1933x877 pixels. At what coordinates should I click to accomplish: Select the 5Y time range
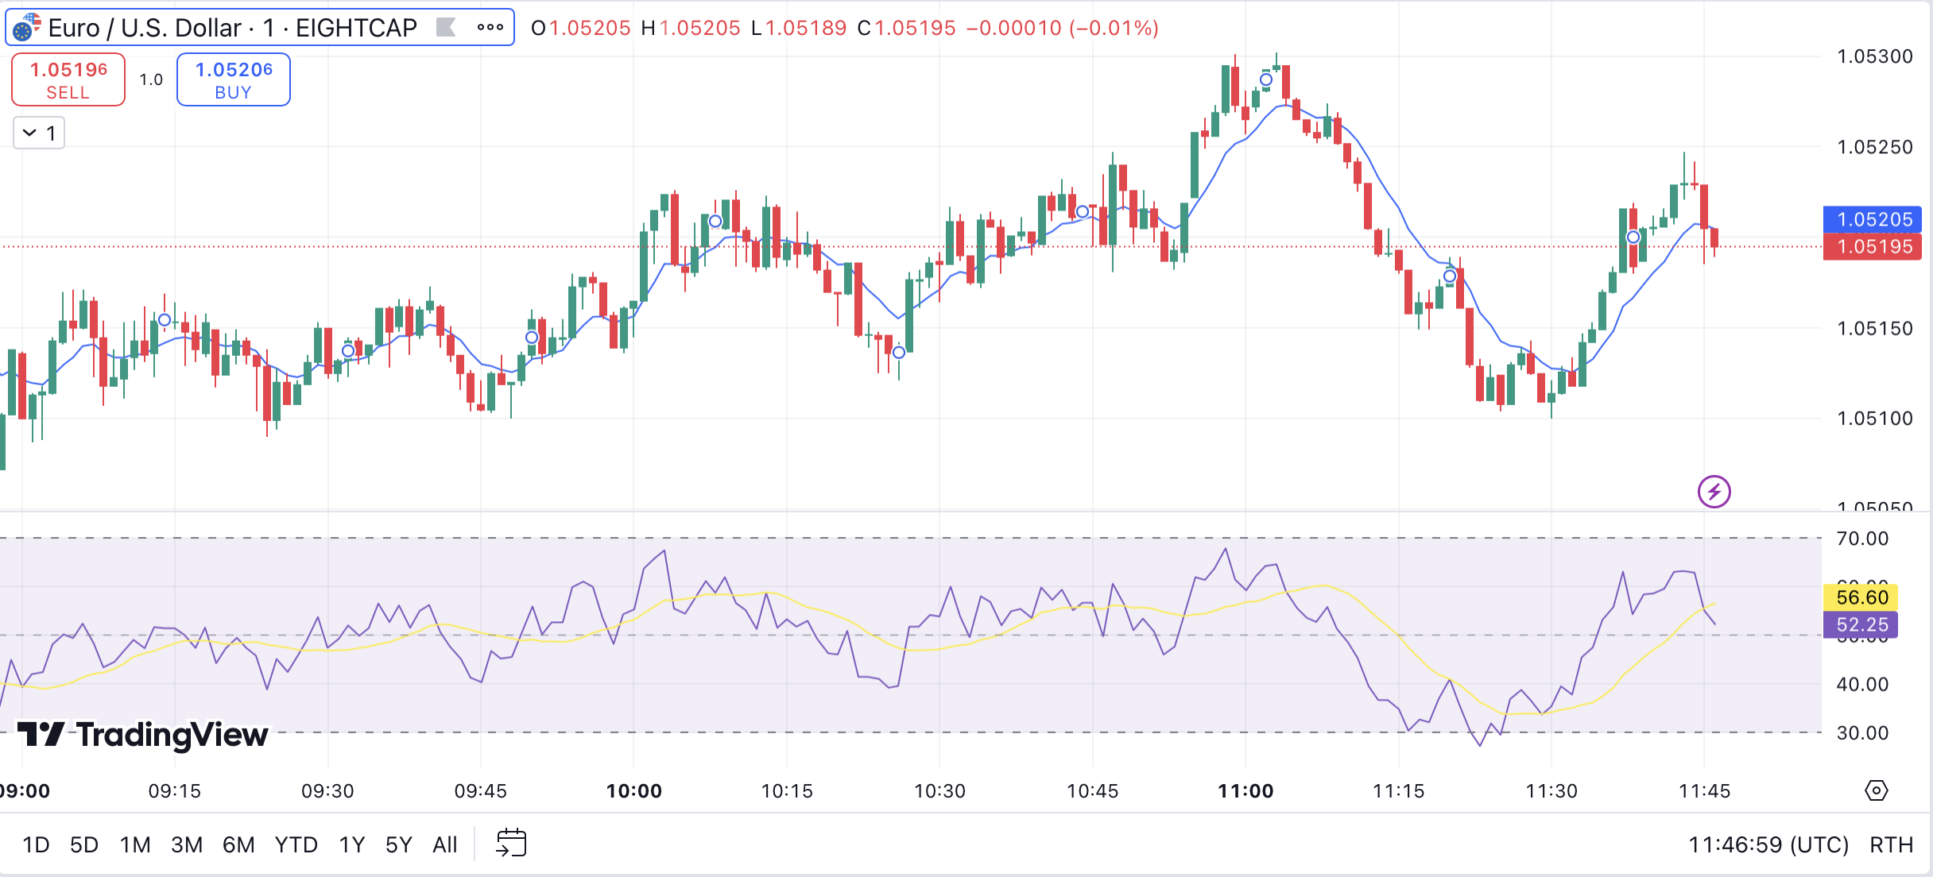click(x=399, y=844)
